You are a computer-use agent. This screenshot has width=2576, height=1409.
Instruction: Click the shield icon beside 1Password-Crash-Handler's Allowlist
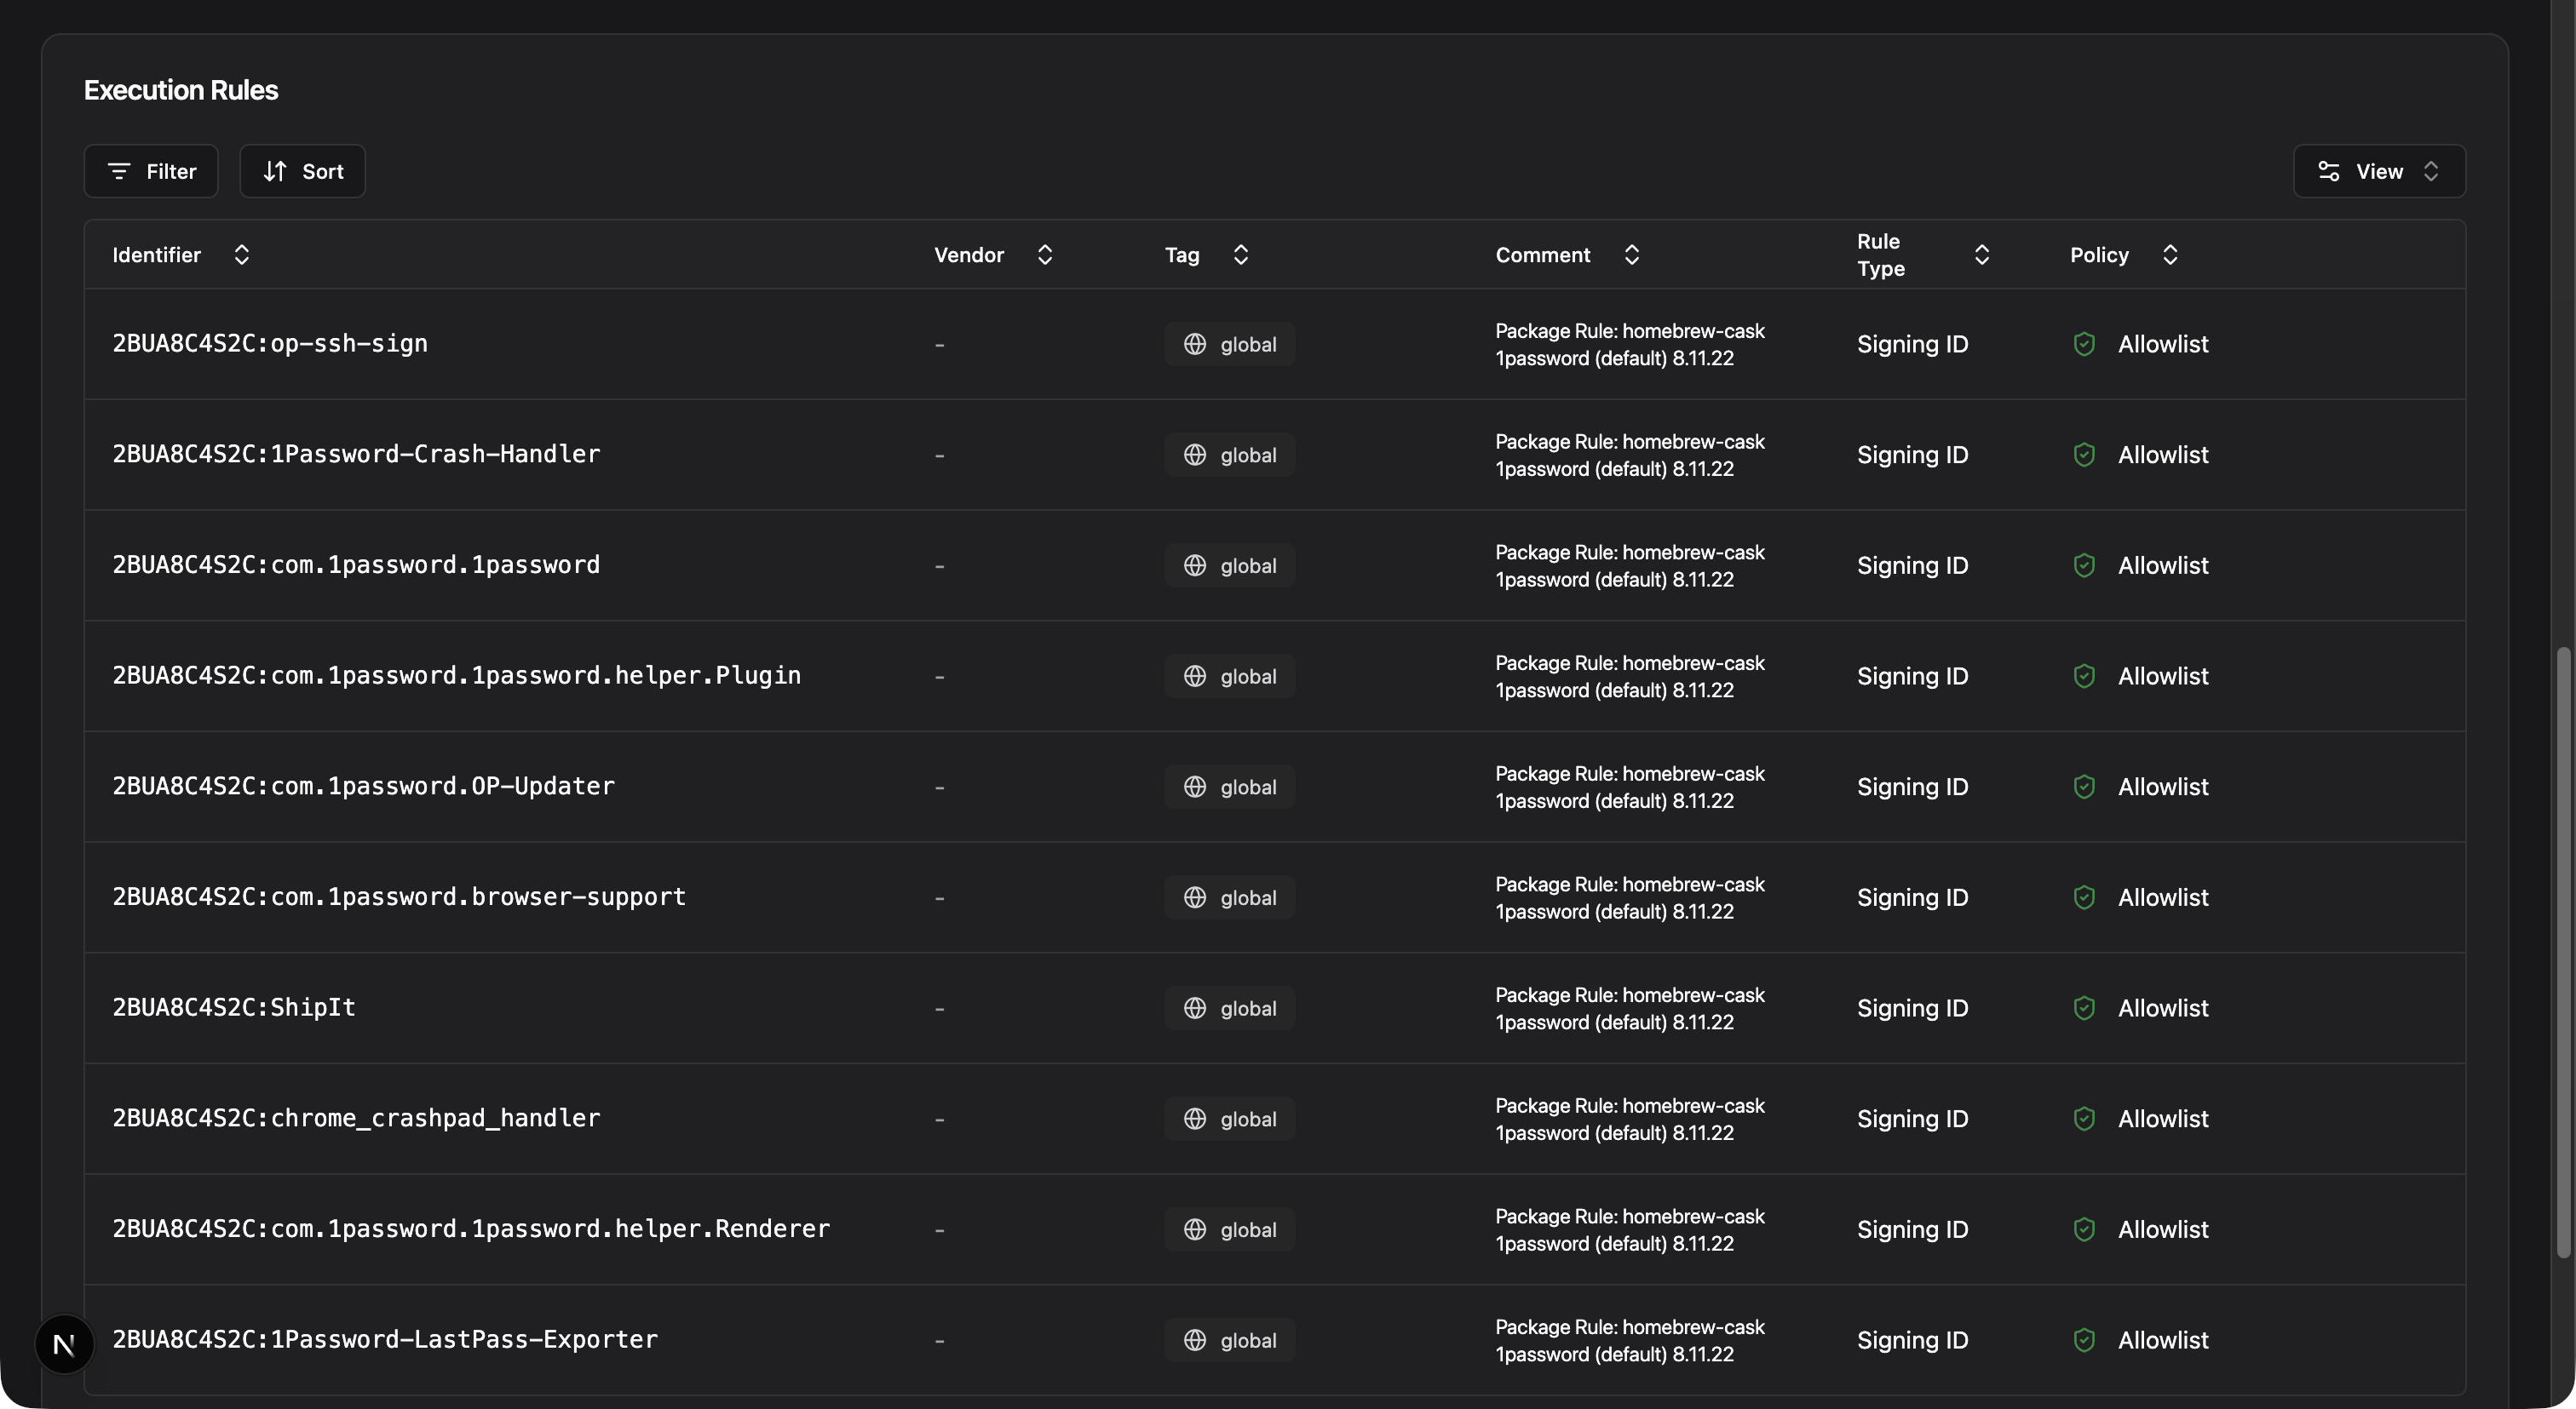point(2084,454)
